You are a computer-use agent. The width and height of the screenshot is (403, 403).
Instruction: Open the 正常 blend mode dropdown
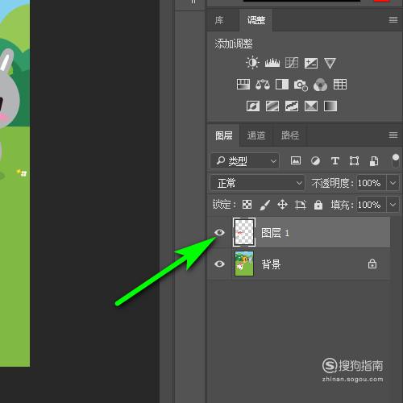coord(257,183)
